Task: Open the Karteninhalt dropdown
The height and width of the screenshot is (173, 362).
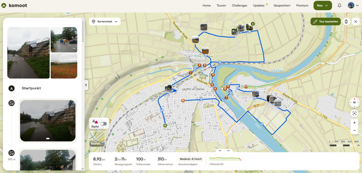Action: (x=105, y=21)
